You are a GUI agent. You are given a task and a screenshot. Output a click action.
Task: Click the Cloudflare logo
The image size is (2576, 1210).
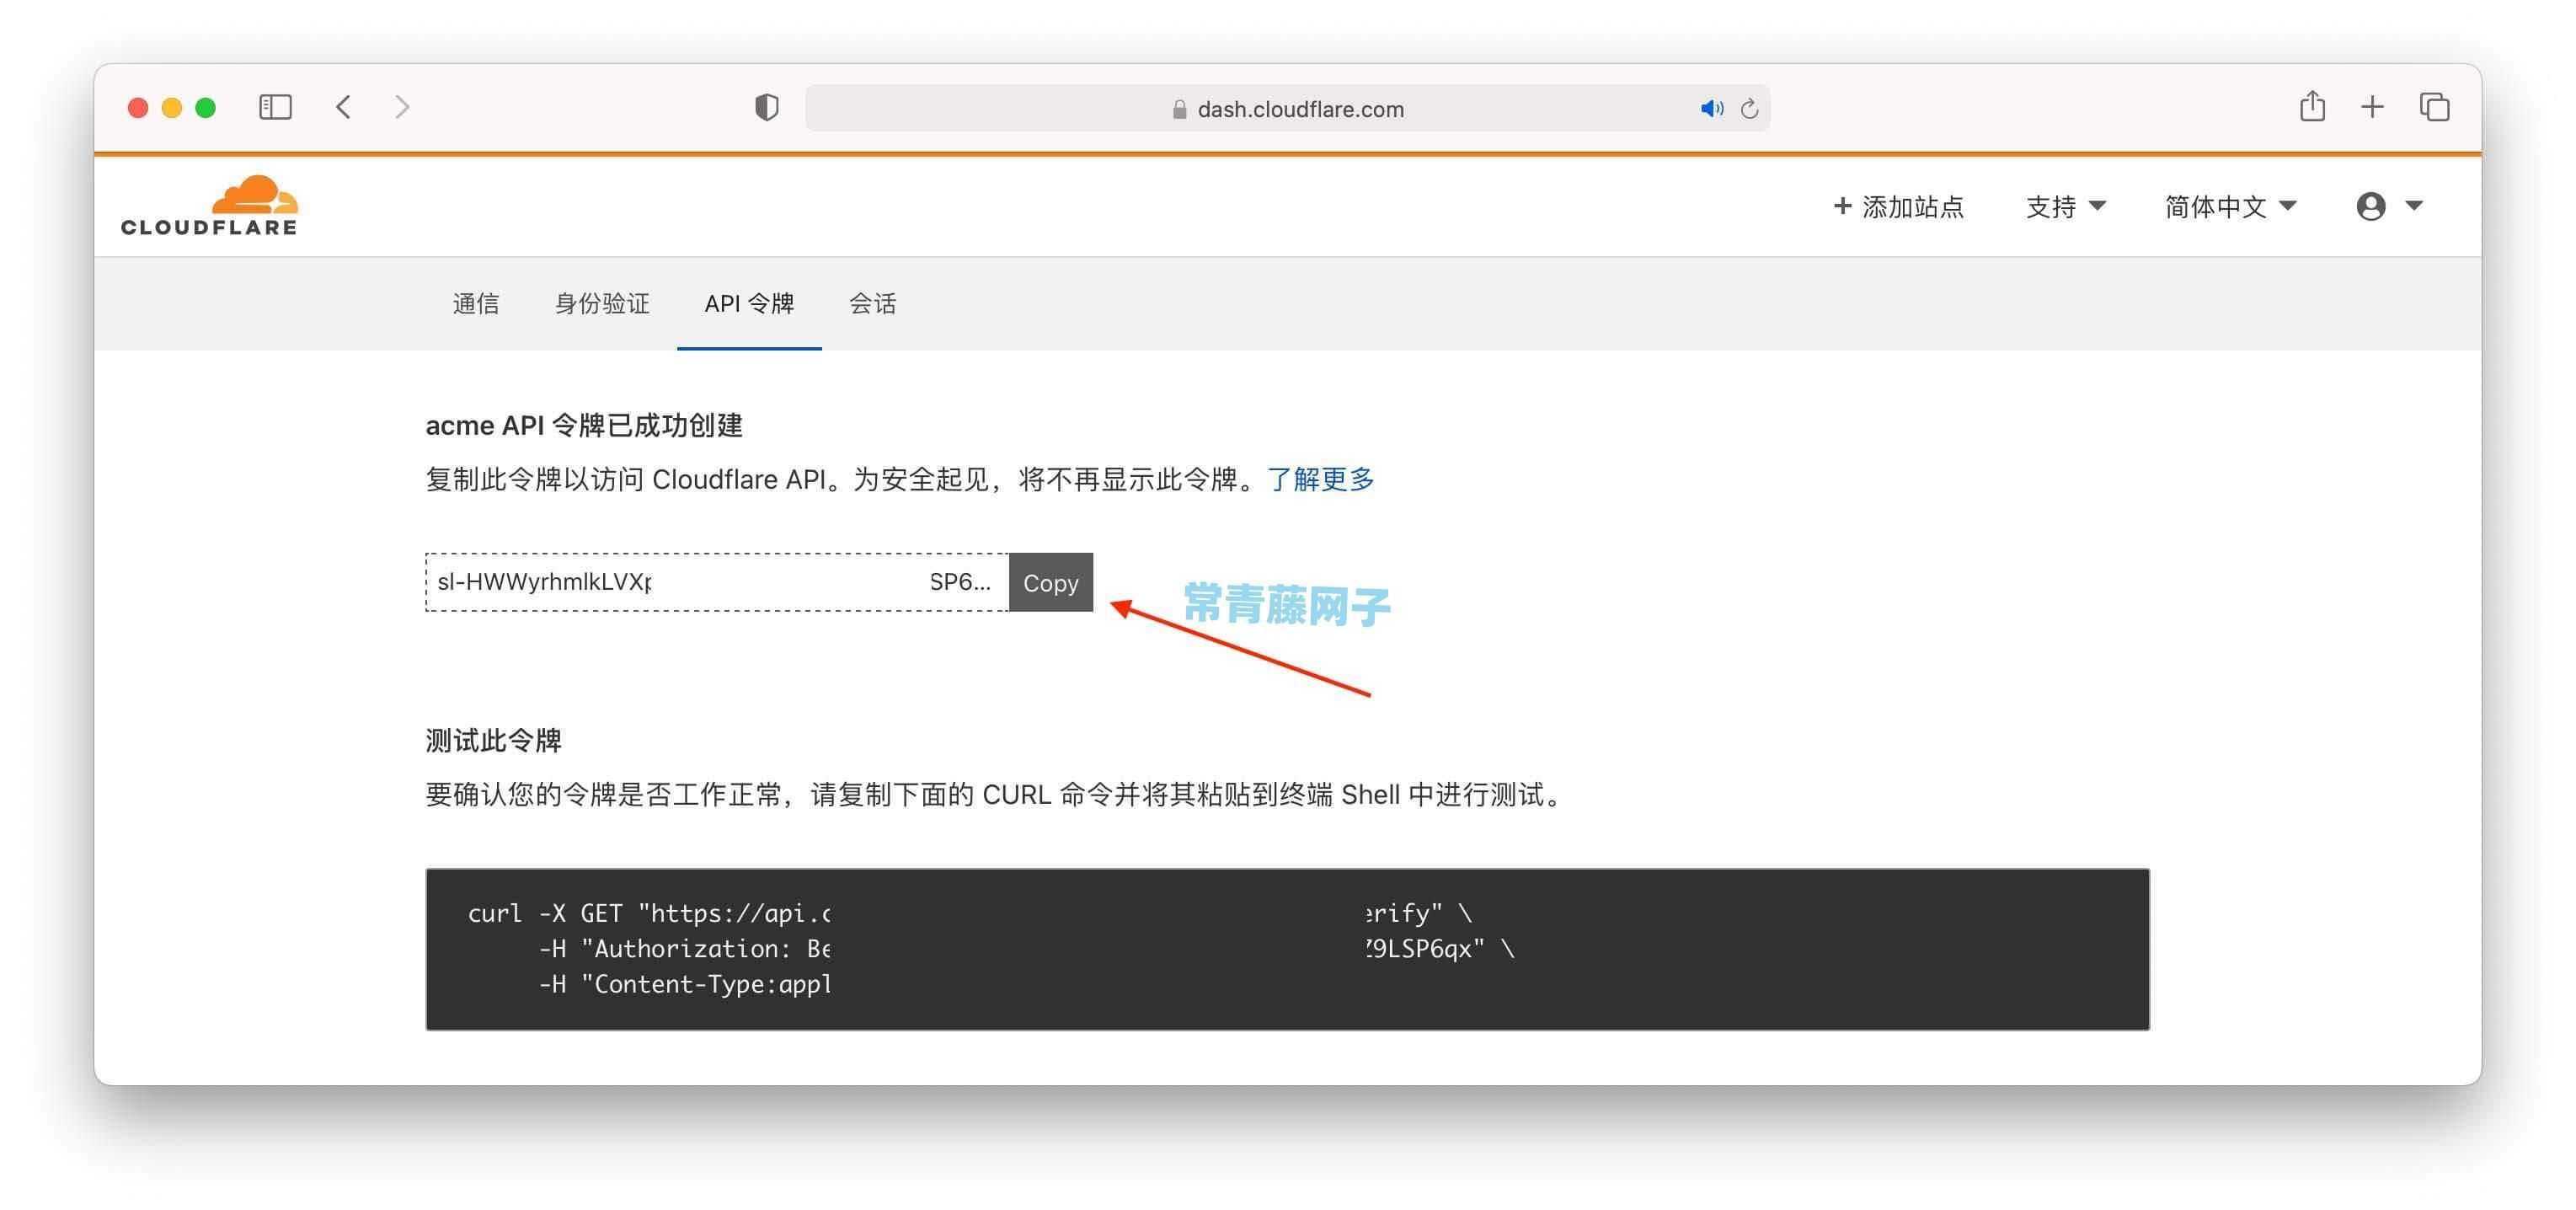(209, 205)
